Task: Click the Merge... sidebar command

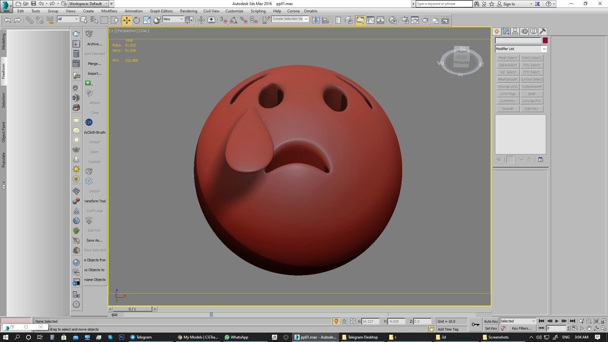Action: 95,64
